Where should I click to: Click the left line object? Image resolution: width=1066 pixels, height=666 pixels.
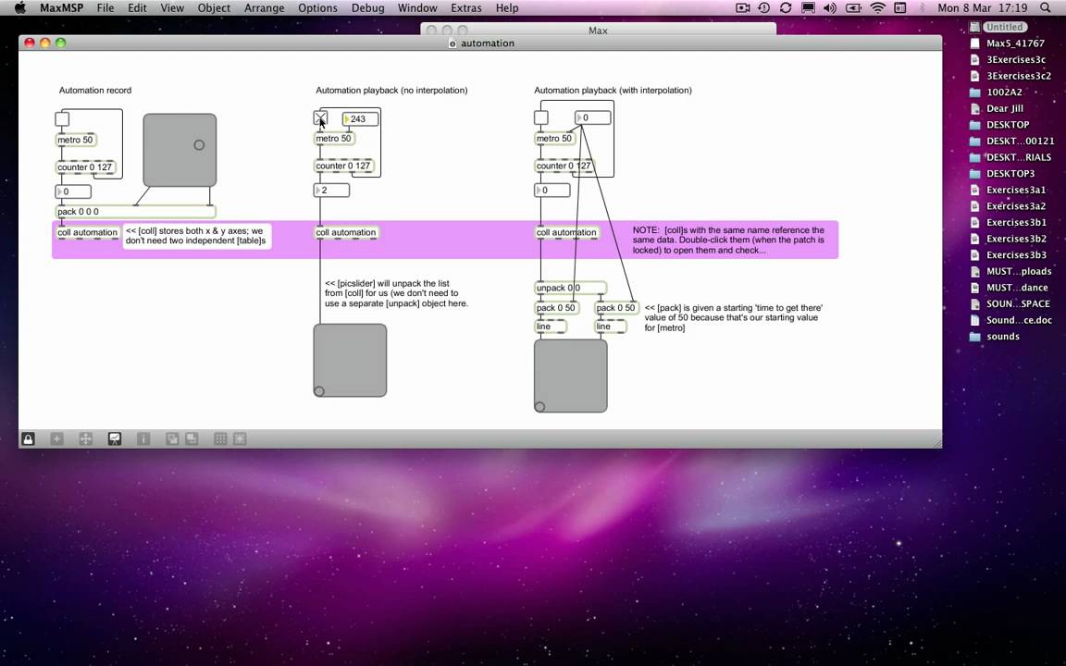coord(550,327)
